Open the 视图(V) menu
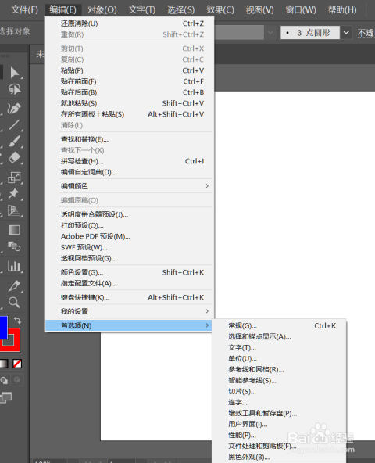The height and width of the screenshot is (463, 375). (x=259, y=9)
